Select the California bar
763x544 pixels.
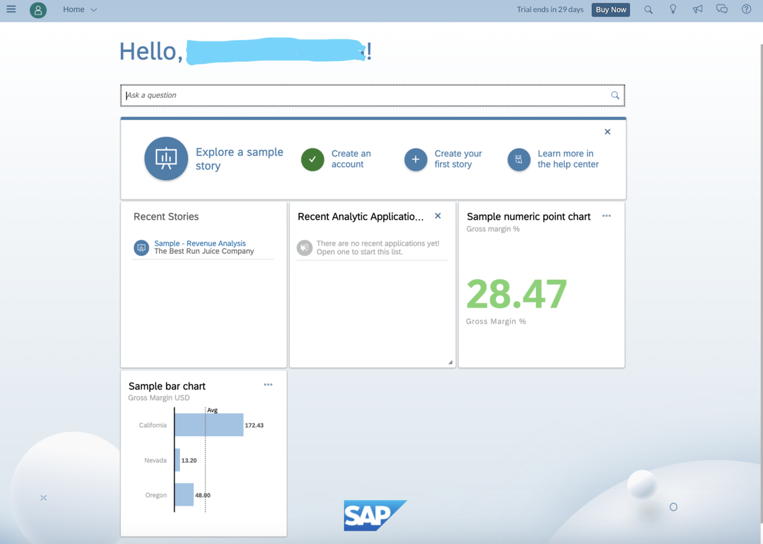coord(209,425)
